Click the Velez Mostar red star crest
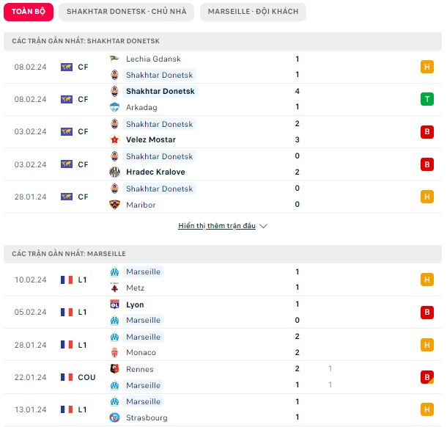 coord(114,139)
